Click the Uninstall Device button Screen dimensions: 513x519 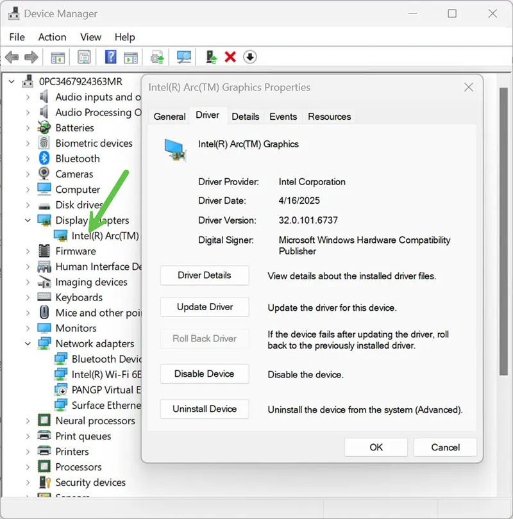coord(205,409)
